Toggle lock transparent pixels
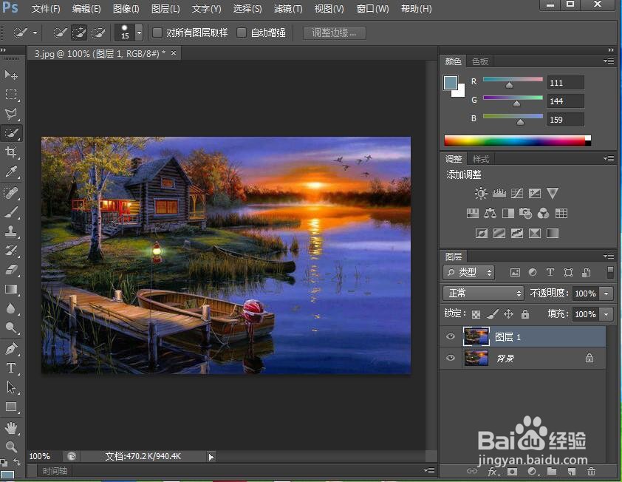 476,314
